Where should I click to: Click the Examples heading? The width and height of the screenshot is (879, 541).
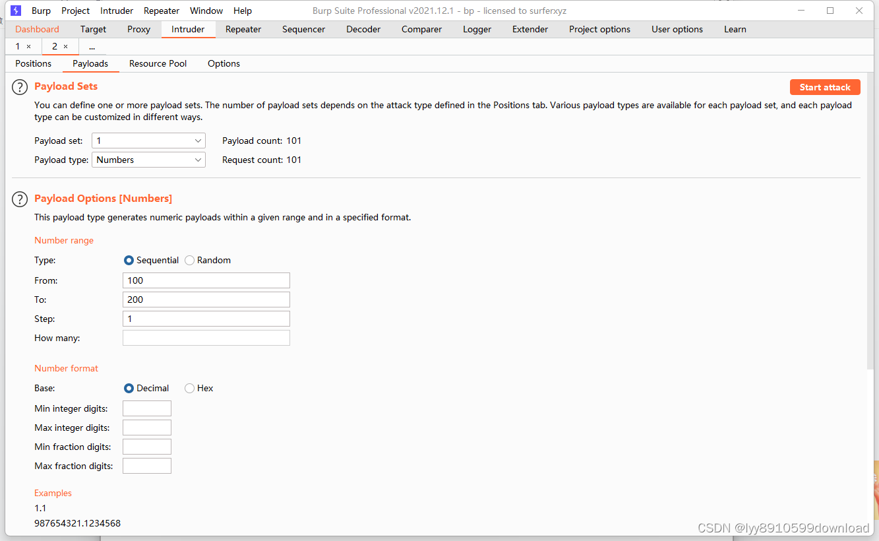(x=53, y=493)
